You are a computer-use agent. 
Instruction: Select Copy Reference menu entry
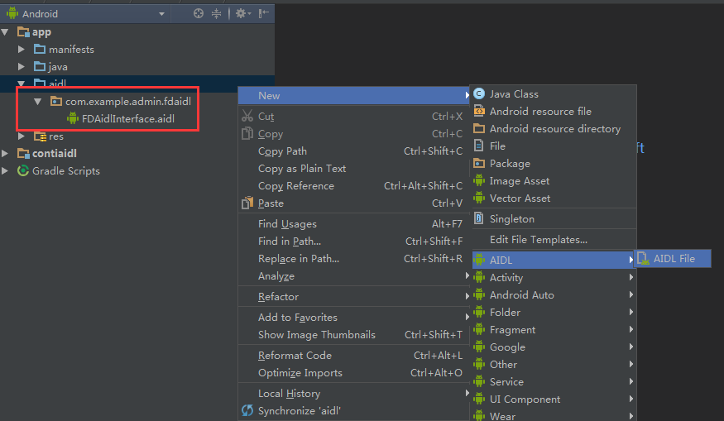(x=353, y=185)
